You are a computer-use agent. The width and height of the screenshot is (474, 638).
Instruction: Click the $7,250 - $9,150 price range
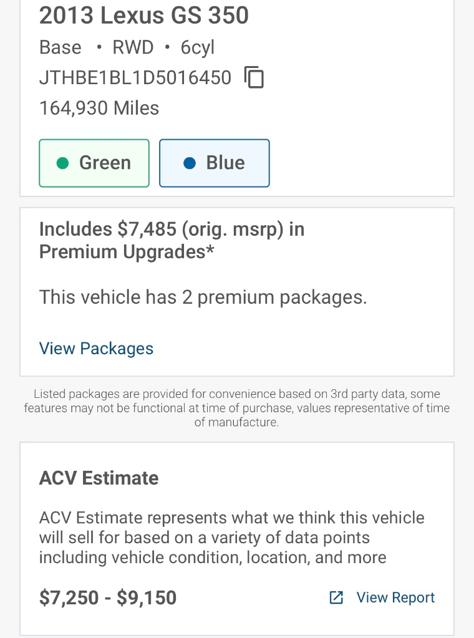(x=108, y=597)
